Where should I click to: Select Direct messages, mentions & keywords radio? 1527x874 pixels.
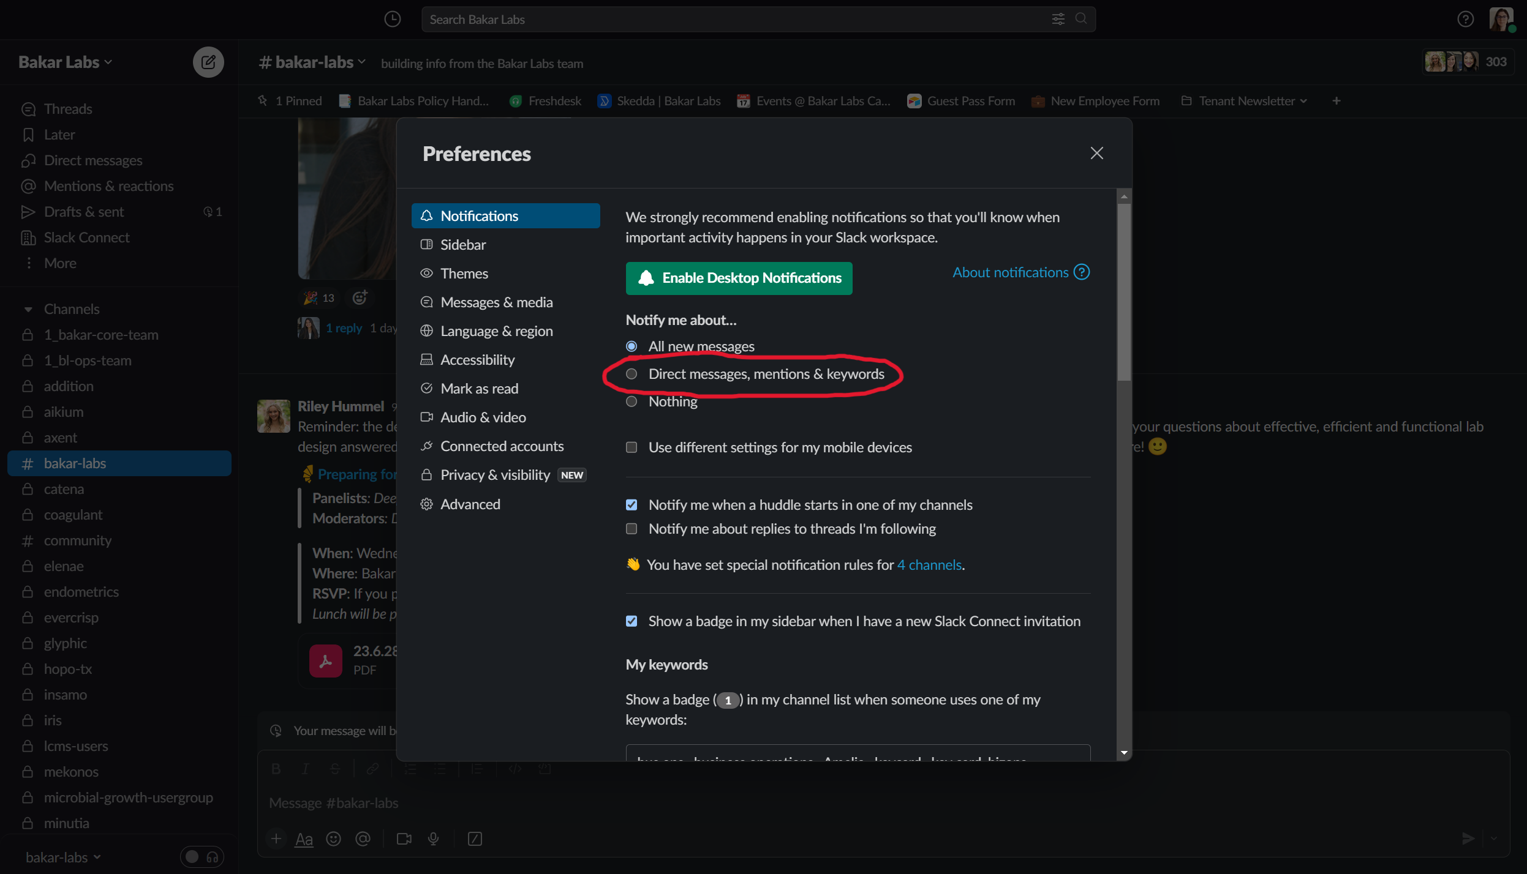tap(632, 374)
